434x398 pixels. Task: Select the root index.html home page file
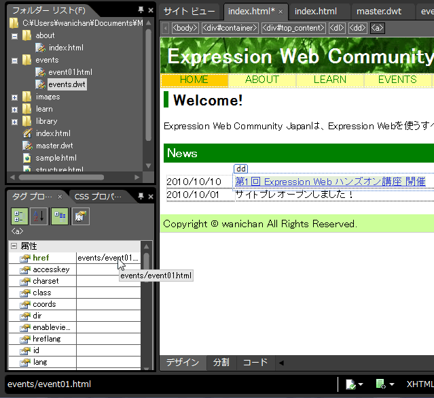click(53, 133)
